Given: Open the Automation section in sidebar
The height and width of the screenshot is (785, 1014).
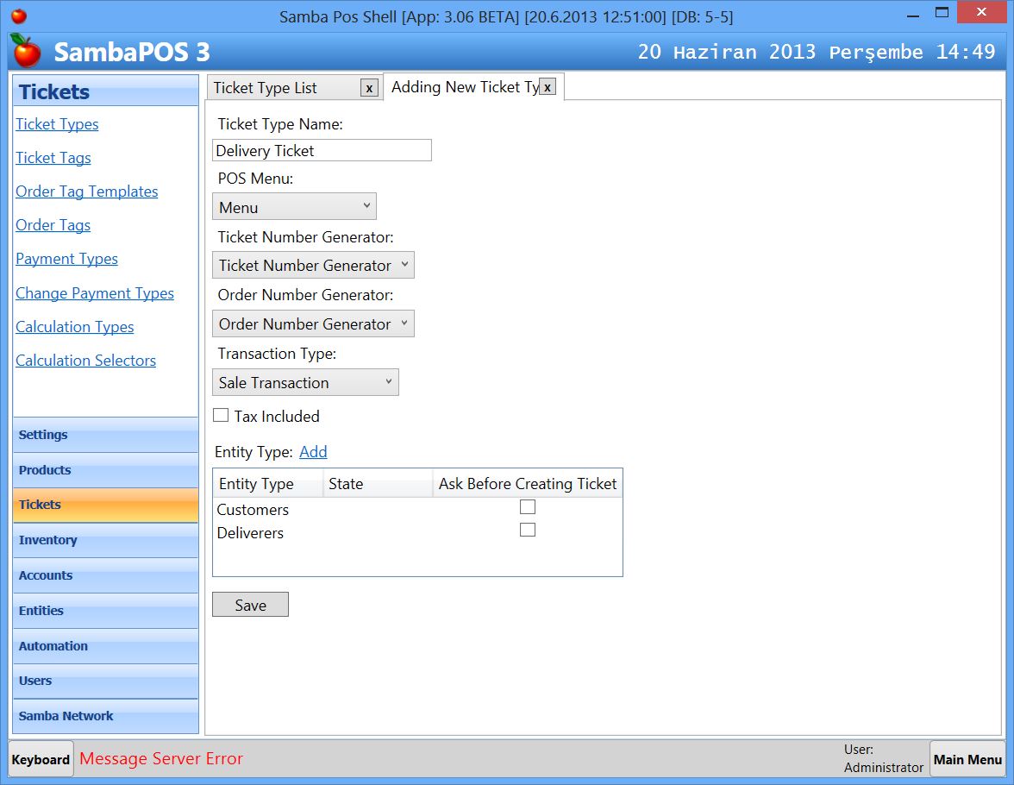Looking at the screenshot, I should [x=105, y=646].
